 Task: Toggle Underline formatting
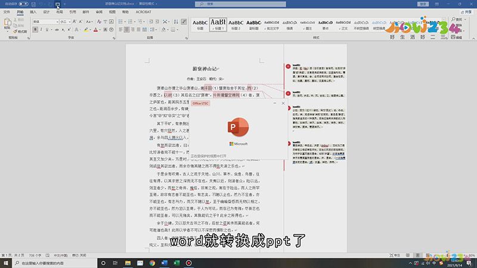(x=47, y=29)
